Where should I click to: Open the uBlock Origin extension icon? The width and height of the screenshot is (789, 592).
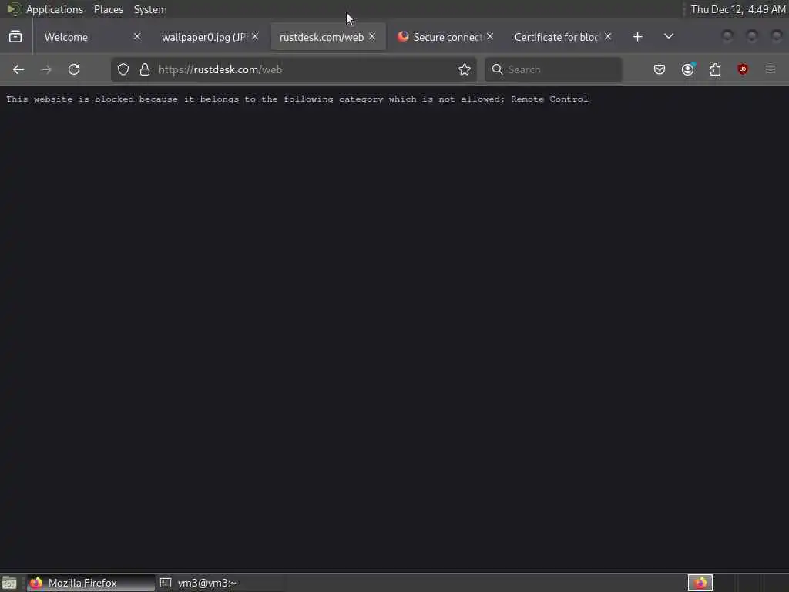(743, 69)
